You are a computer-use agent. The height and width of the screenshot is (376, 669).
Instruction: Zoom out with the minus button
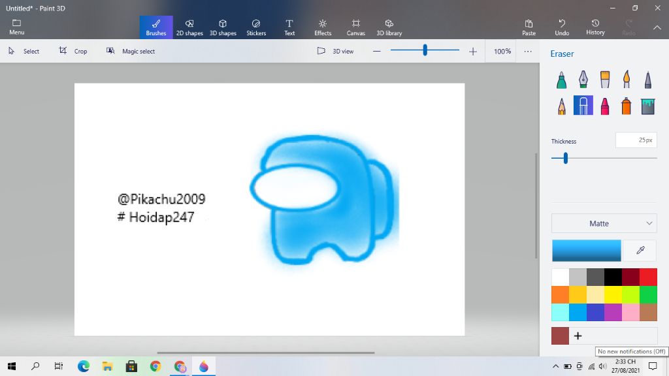pyautogui.click(x=377, y=51)
